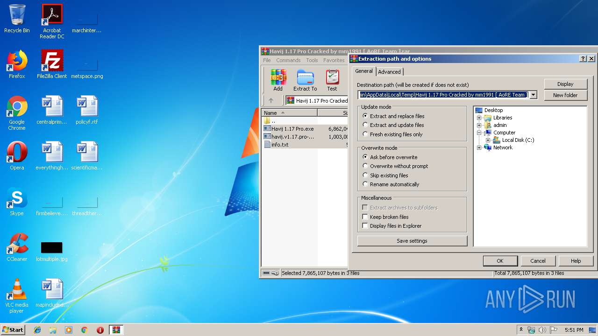
Task: Expand the Libraries tree node
Action: tap(479, 118)
